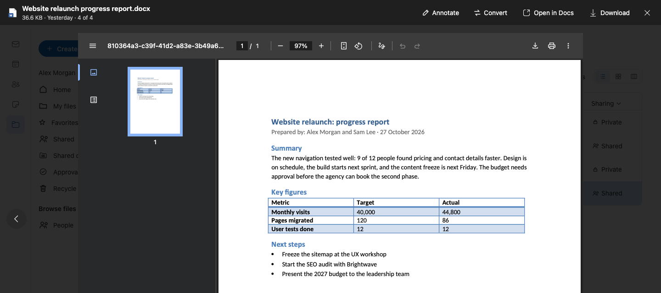
Task: Click the '40,000' target cell
Action: point(396,212)
